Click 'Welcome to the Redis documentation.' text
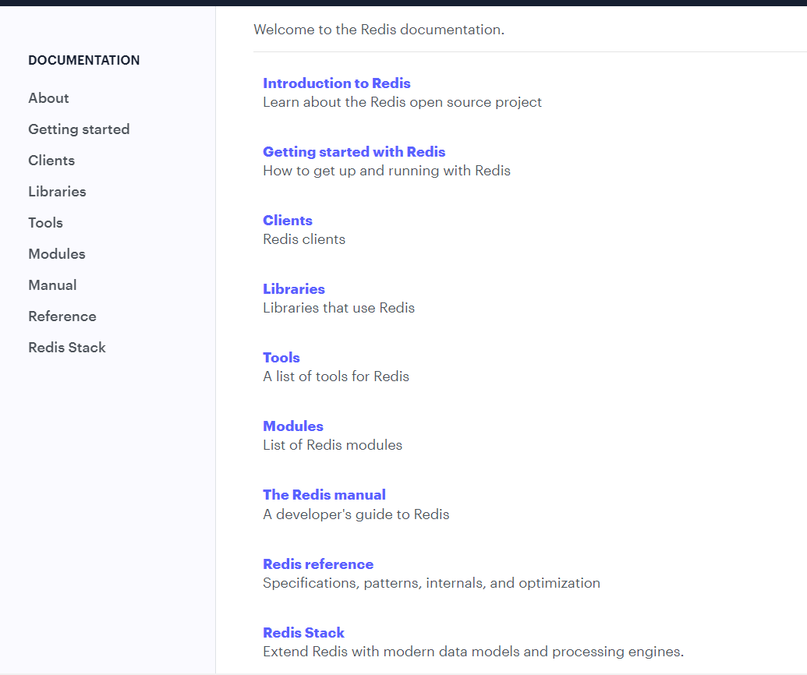The image size is (807, 675). pyautogui.click(x=379, y=30)
